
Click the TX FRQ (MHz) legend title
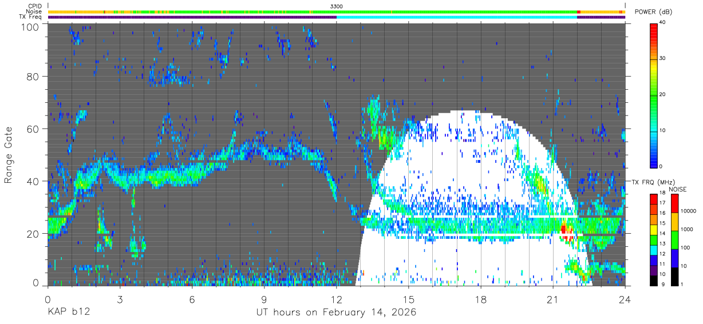tap(652, 182)
